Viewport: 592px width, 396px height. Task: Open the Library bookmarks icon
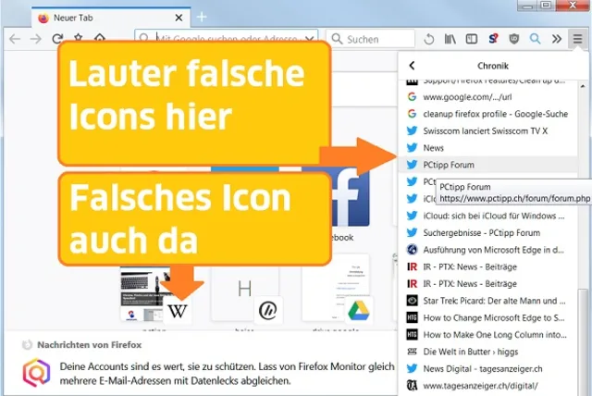click(x=450, y=39)
